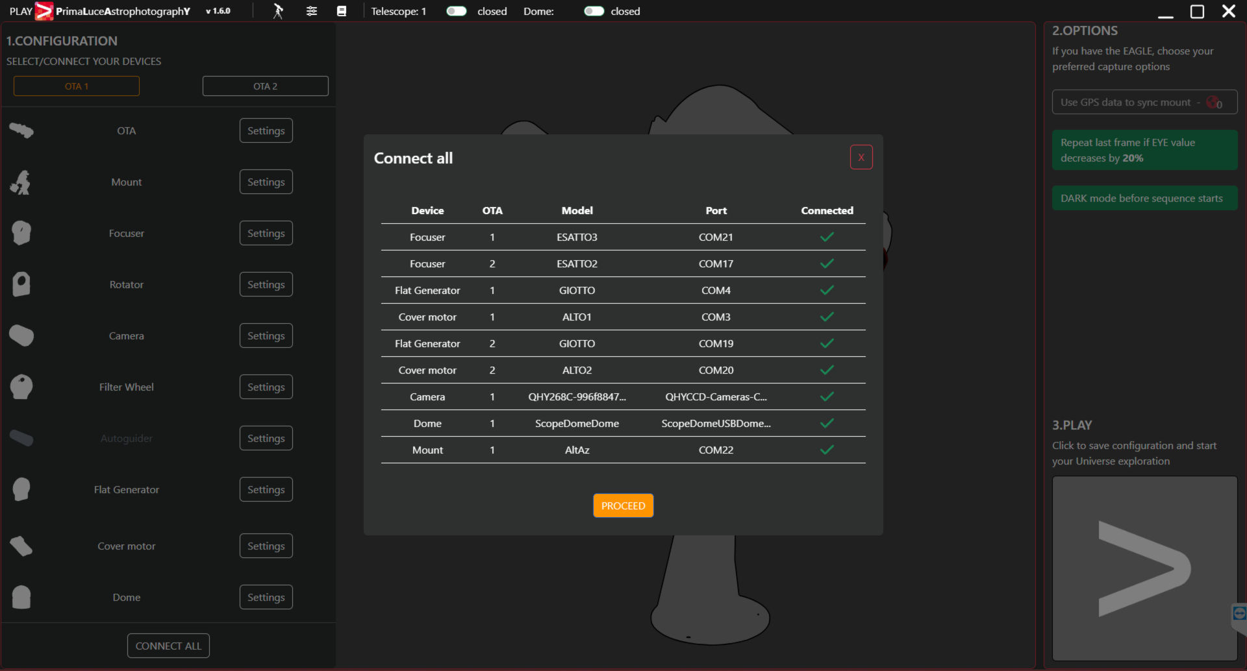Click the COM4 port cell
Image resolution: width=1247 pixels, height=671 pixels.
(716, 290)
